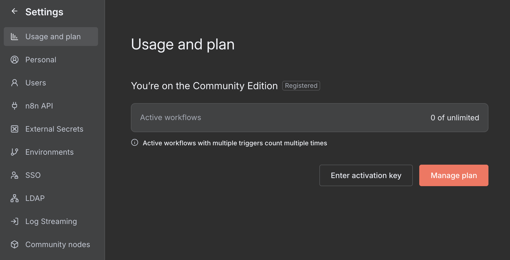Viewport: 510px width, 260px height.
Task: Select the Usage and plan label in sidebar
Action: [53, 37]
